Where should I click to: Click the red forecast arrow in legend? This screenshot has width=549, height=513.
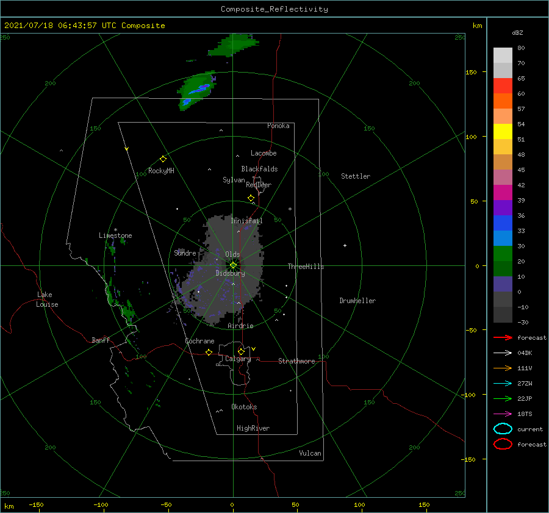click(503, 337)
